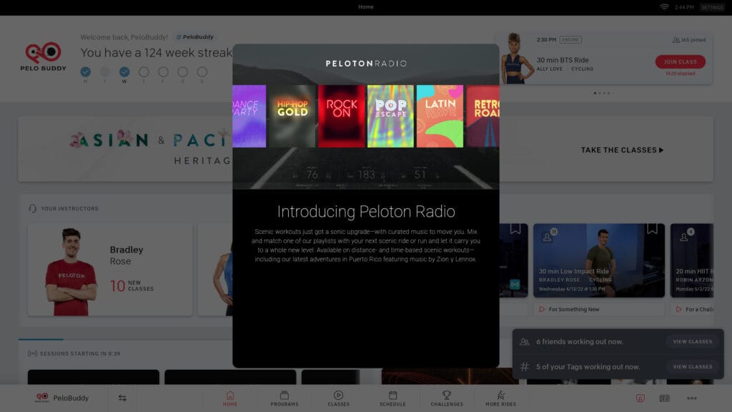Click the '165 joined' count
The width and height of the screenshot is (732, 412).
[x=693, y=40]
